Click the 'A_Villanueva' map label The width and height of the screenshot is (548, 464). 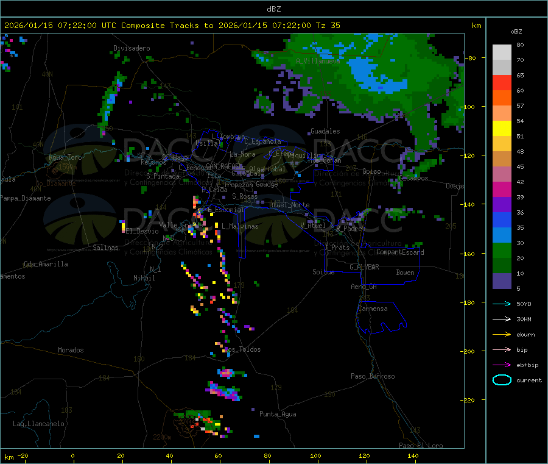[x=318, y=61]
